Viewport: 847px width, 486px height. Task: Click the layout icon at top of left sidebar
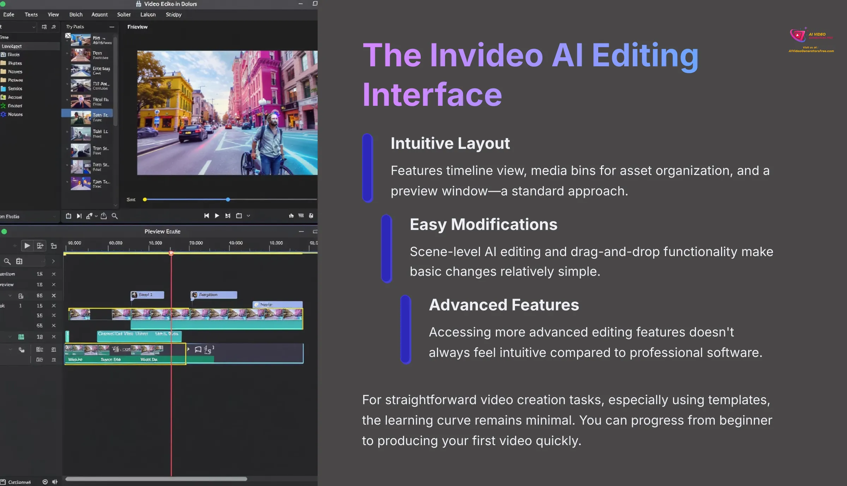(44, 27)
